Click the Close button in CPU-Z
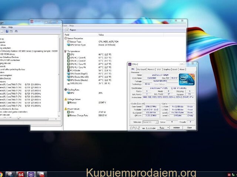Screen dimensions: 237x177 click(189, 128)
